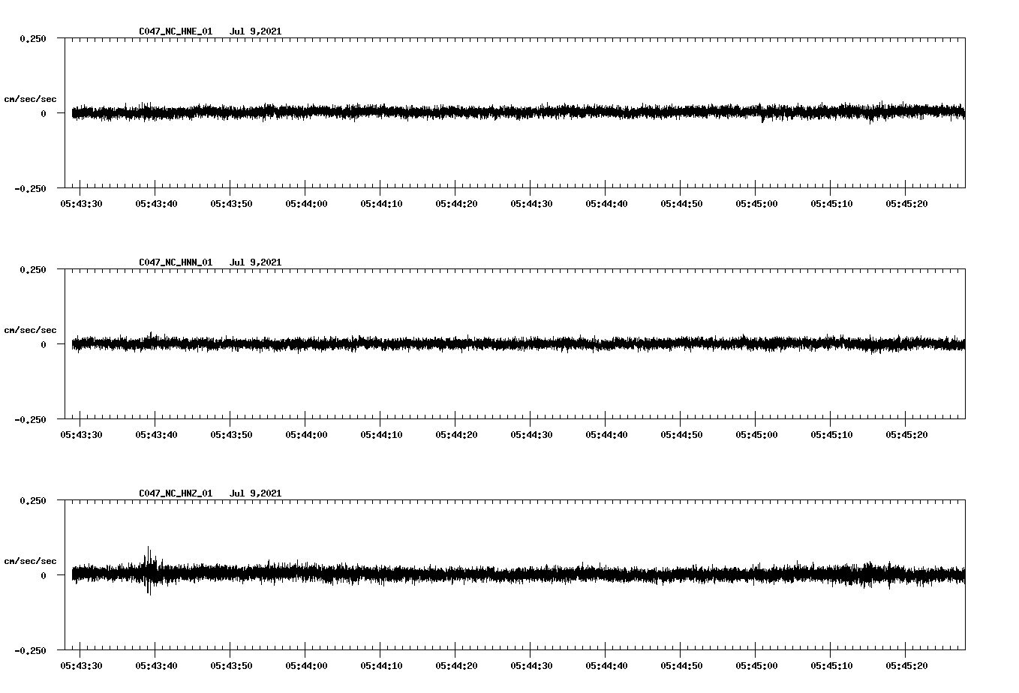Click the 05:43:30 time label under HNE plot
This screenshot has height=693, width=1019.
[81, 204]
